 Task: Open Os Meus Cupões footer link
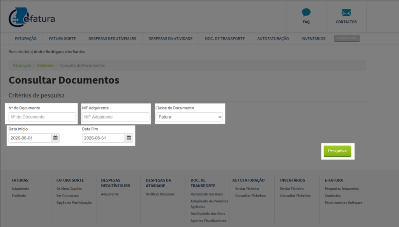tap(69, 189)
